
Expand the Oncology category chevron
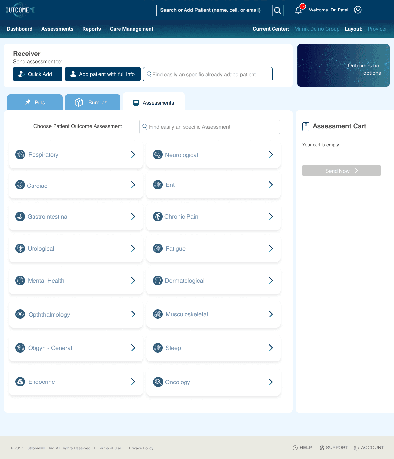[271, 382]
